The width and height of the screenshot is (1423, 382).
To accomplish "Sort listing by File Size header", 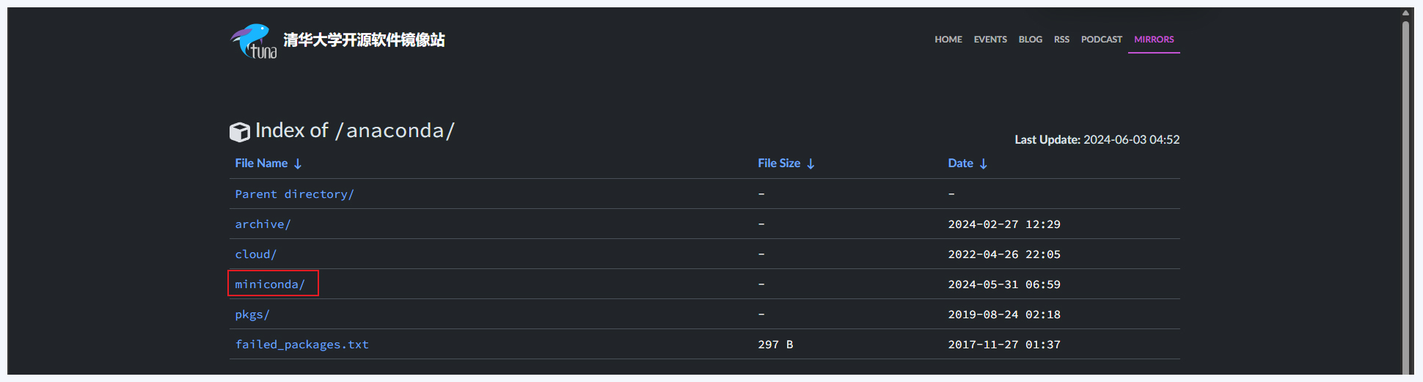I will [778, 164].
